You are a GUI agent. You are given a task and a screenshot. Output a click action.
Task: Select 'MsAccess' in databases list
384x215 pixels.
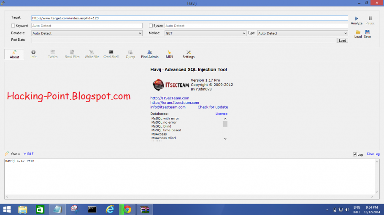159,134
